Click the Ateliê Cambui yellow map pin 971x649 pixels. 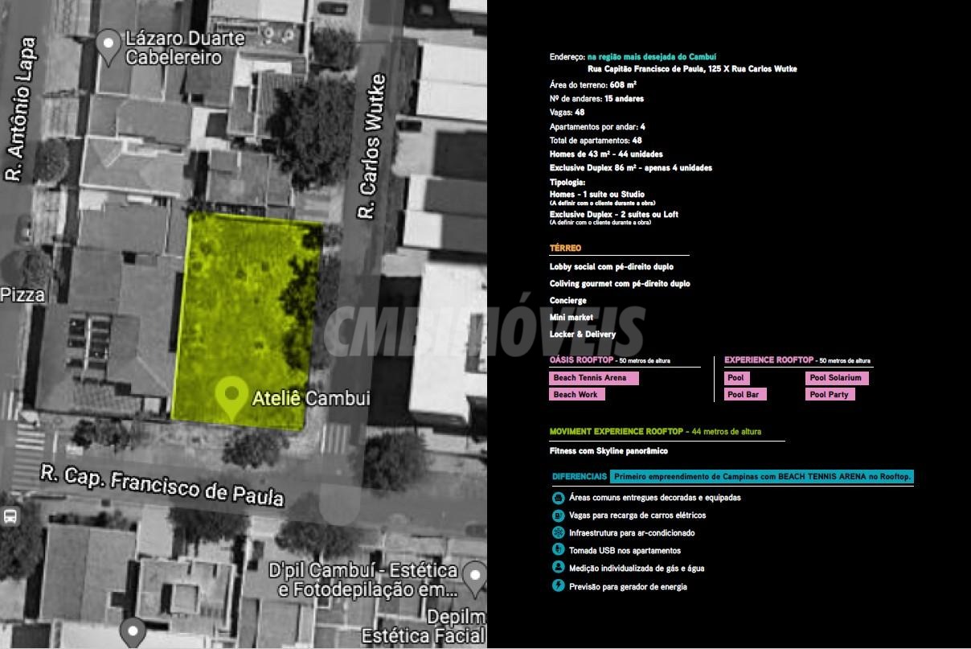[x=231, y=397]
